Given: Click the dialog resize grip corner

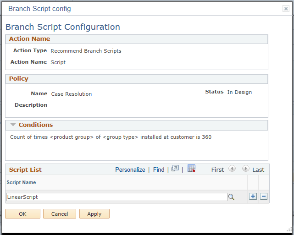Looking at the screenshot, I should point(290,229).
